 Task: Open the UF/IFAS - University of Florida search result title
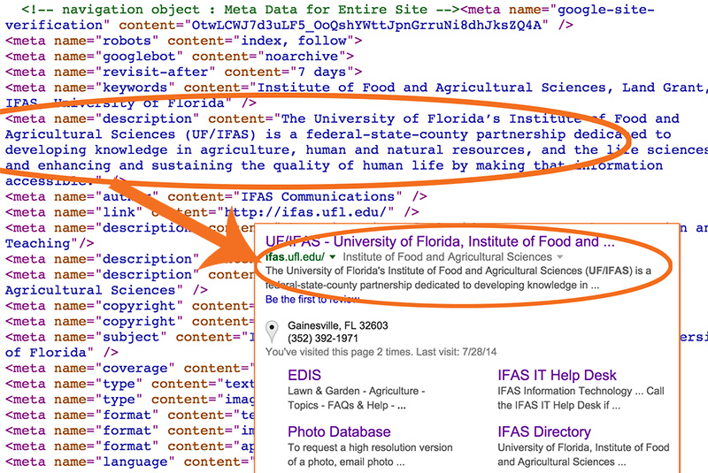440,241
